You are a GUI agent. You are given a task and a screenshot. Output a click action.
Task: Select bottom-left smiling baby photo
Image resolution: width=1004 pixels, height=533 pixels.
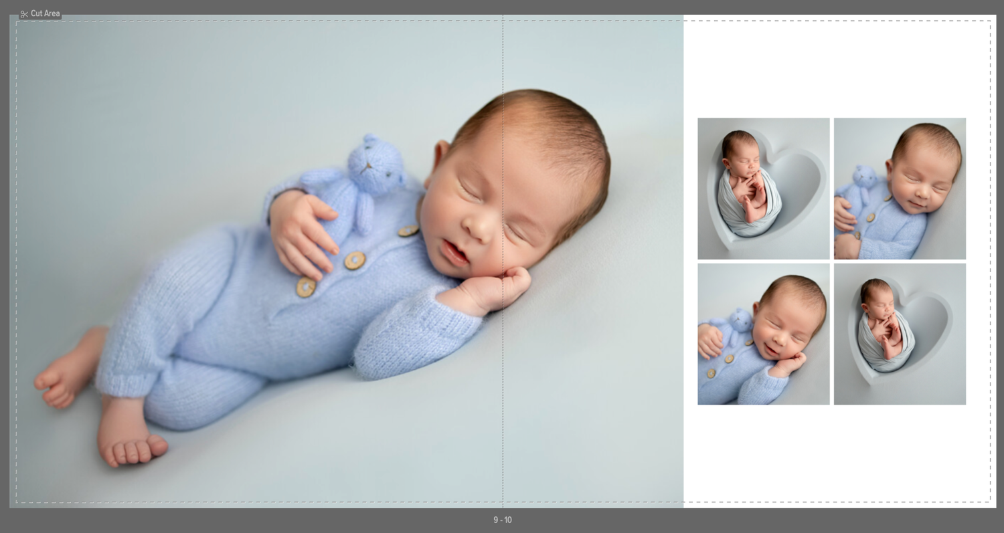pos(764,334)
